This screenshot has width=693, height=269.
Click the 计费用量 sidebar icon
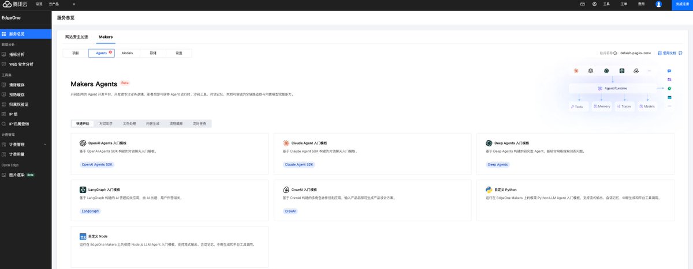pyautogui.click(x=4, y=154)
